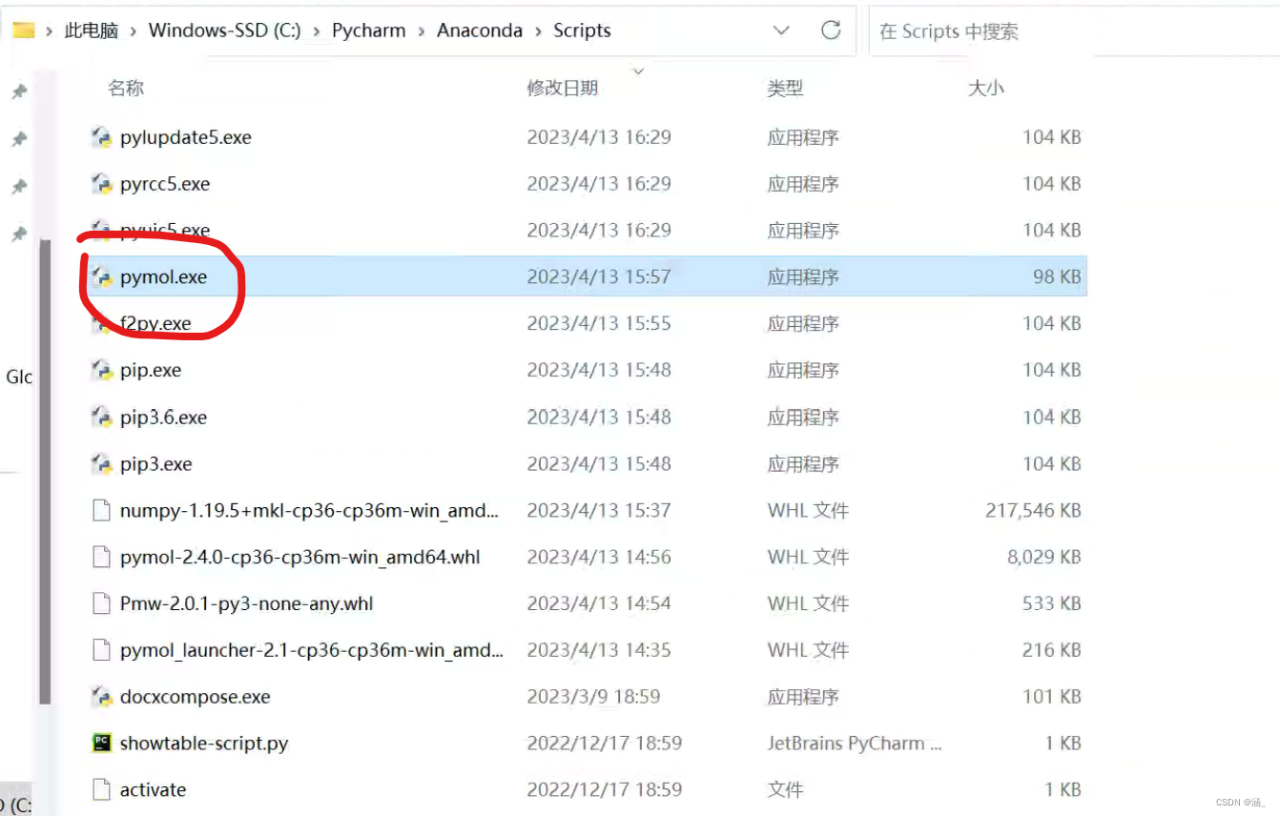Click the pip3.exe file icon

(101, 464)
